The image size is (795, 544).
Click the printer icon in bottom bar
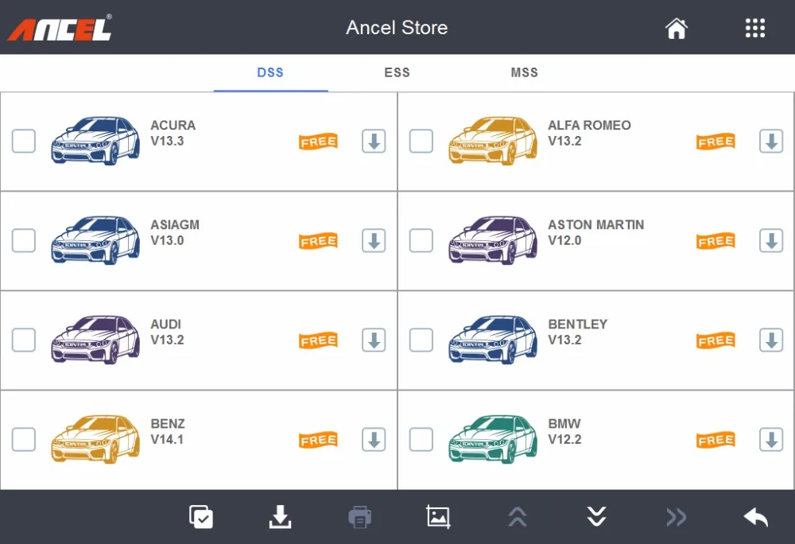coord(359,517)
